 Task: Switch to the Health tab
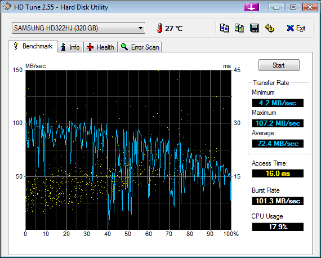[x=100, y=47]
